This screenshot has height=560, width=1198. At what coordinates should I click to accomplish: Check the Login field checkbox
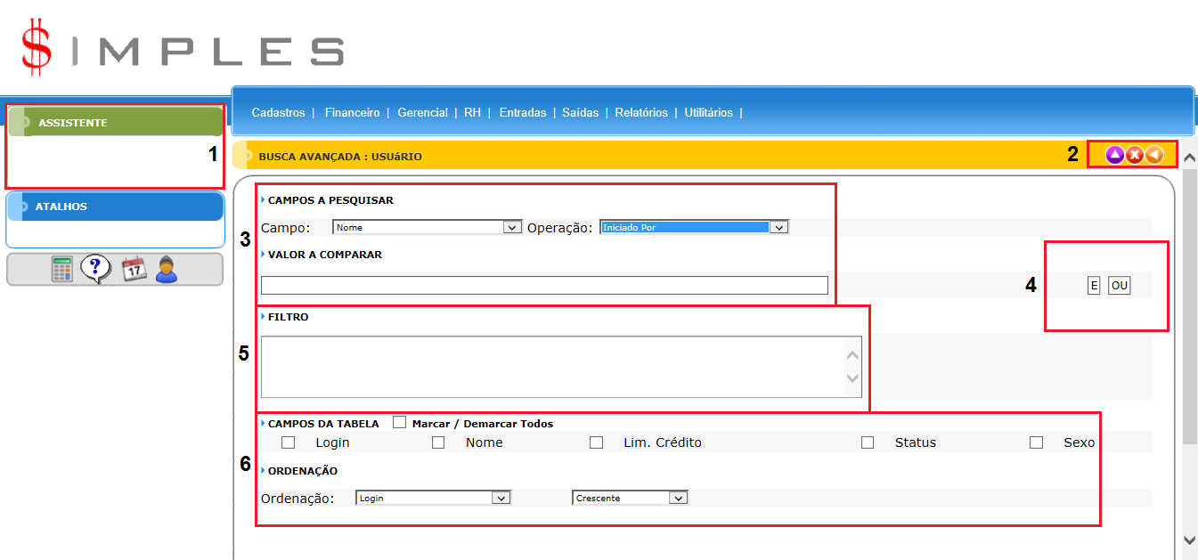point(288,442)
